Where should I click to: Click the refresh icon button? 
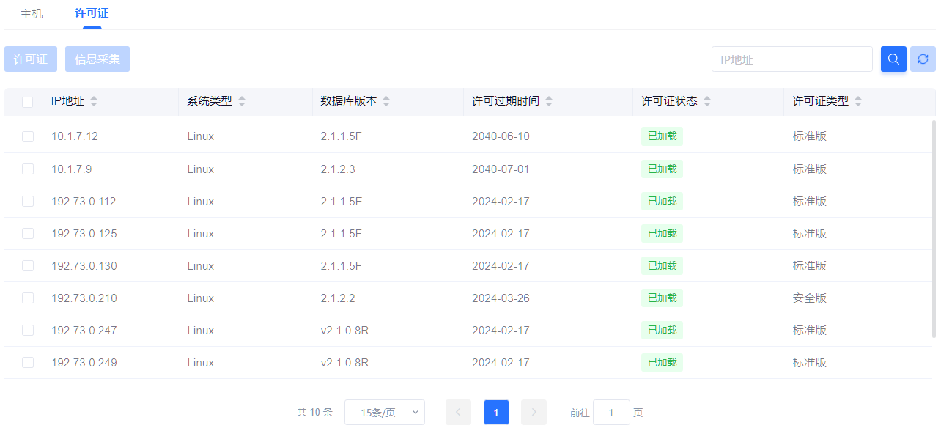(923, 59)
